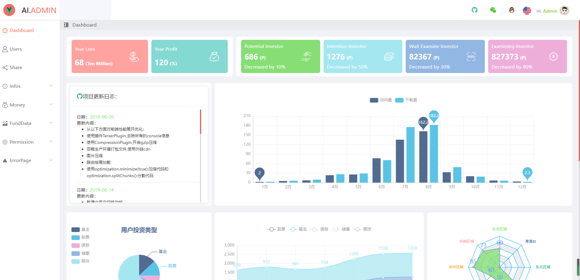Toggle 期货 series in line chart legend
The image size is (580, 280).
(362, 229)
